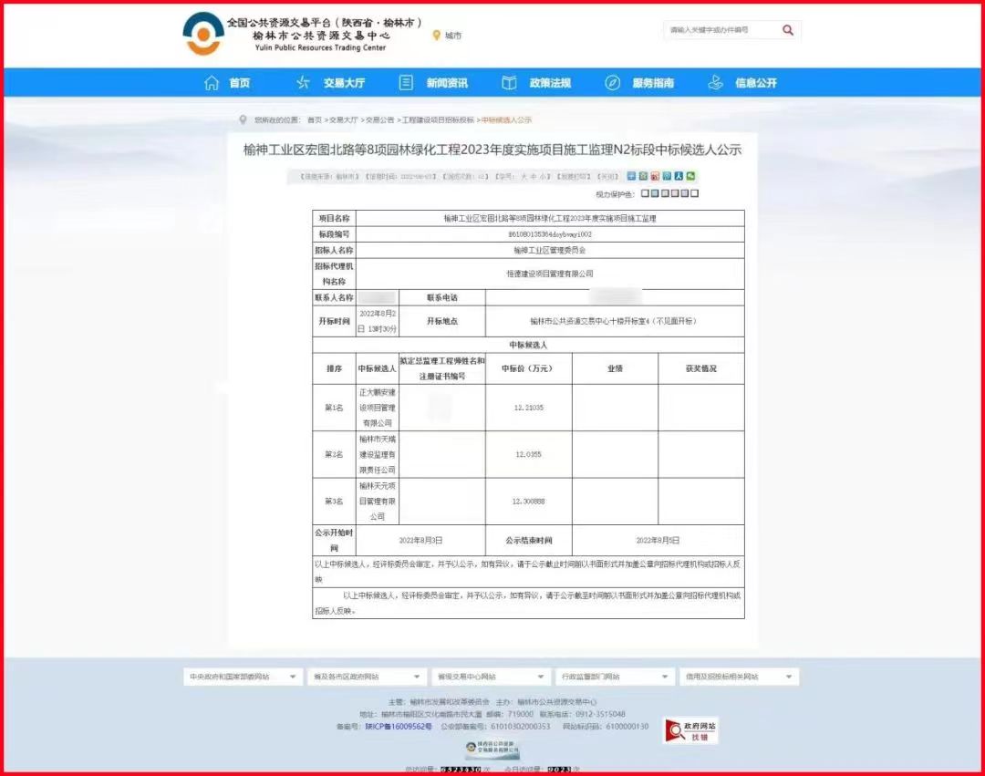Expand 中央政府和国家部委网站 dropdown
The width and height of the screenshot is (985, 776).
pyautogui.click(x=243, y=677)
